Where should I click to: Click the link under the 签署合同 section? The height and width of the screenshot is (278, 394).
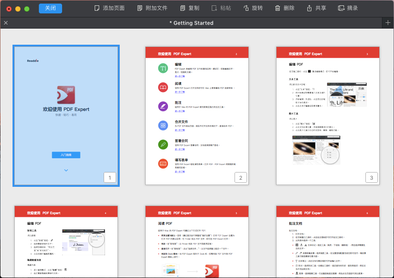pos(180,149)
